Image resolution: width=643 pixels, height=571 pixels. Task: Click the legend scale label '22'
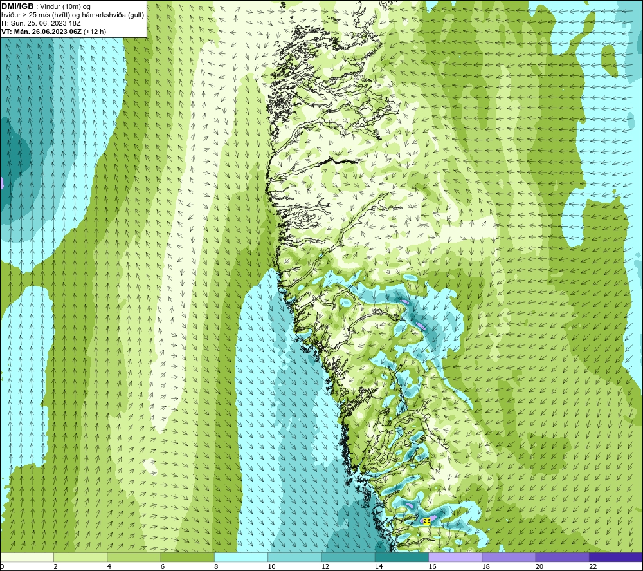click(593, 567)
